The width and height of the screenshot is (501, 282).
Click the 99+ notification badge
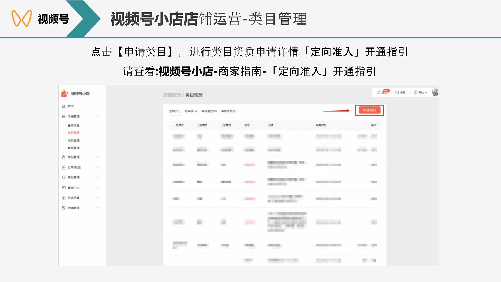click(x=386, y=91)
